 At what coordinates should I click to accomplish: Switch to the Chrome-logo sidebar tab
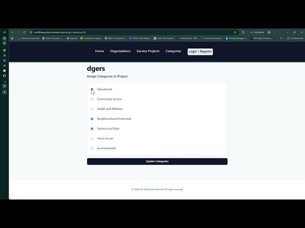click(4, 71)
